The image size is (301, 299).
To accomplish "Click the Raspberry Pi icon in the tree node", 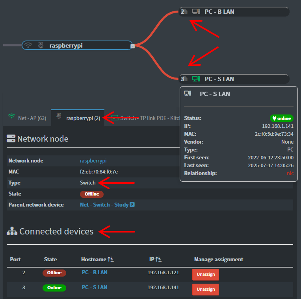I will [41, 46].
